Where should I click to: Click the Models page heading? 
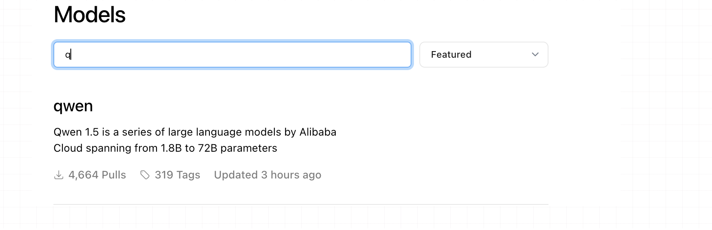point(89,15)
